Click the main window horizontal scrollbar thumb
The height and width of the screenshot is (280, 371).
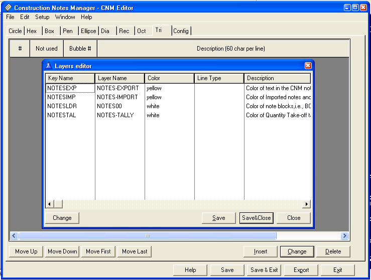click(x=147, y=235)
